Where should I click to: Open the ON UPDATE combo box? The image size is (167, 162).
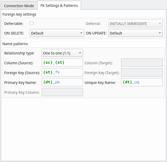[x=135, y=33]
